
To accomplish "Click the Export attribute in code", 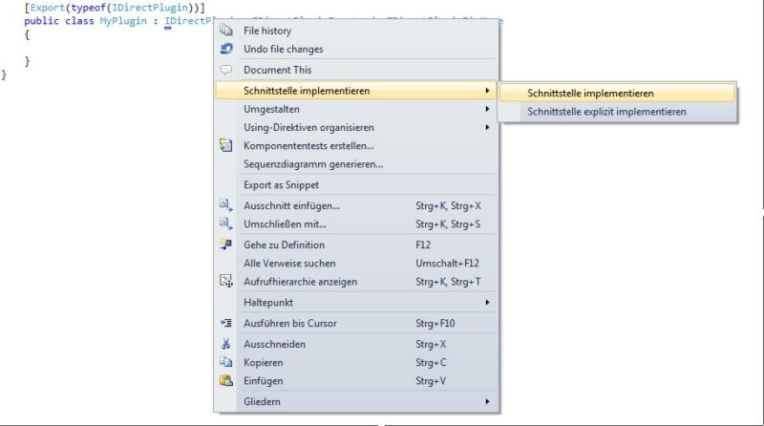I will tap(47, 8).
